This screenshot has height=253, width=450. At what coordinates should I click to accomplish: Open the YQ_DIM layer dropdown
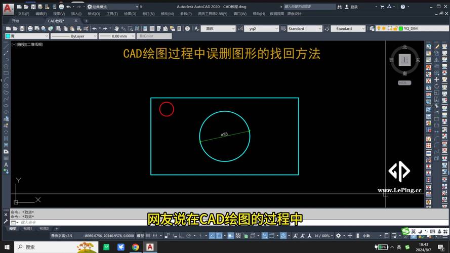[413, 28]
